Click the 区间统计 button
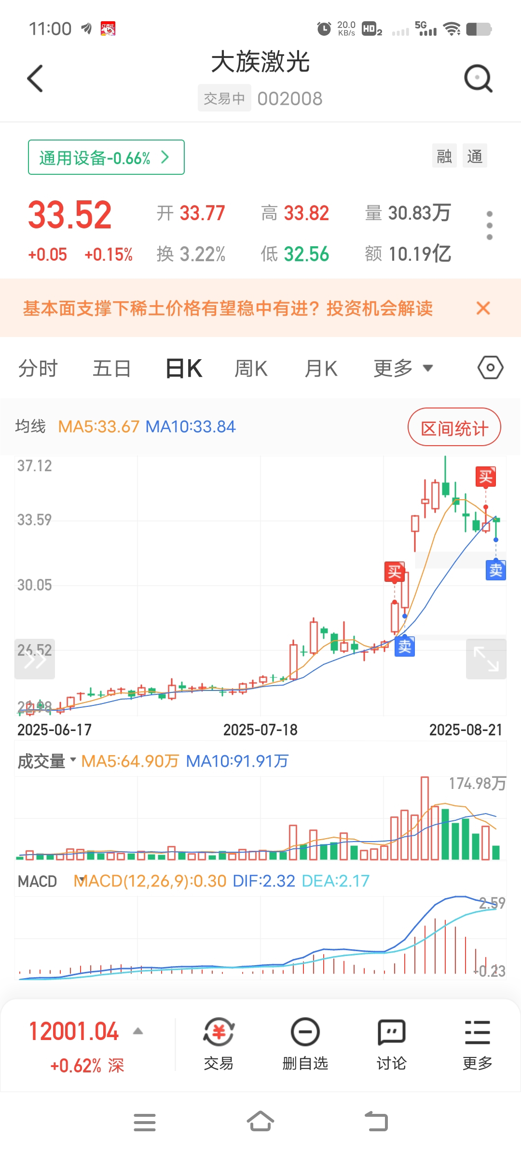This screenshot has height=1153, width=521. pos(454,428)
